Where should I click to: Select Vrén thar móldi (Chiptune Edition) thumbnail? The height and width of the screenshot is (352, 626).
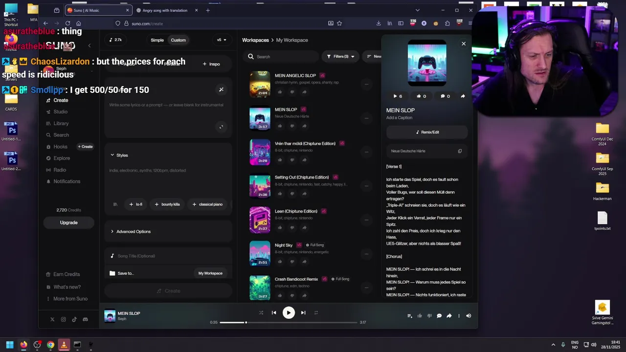click(x=260, y=152)
